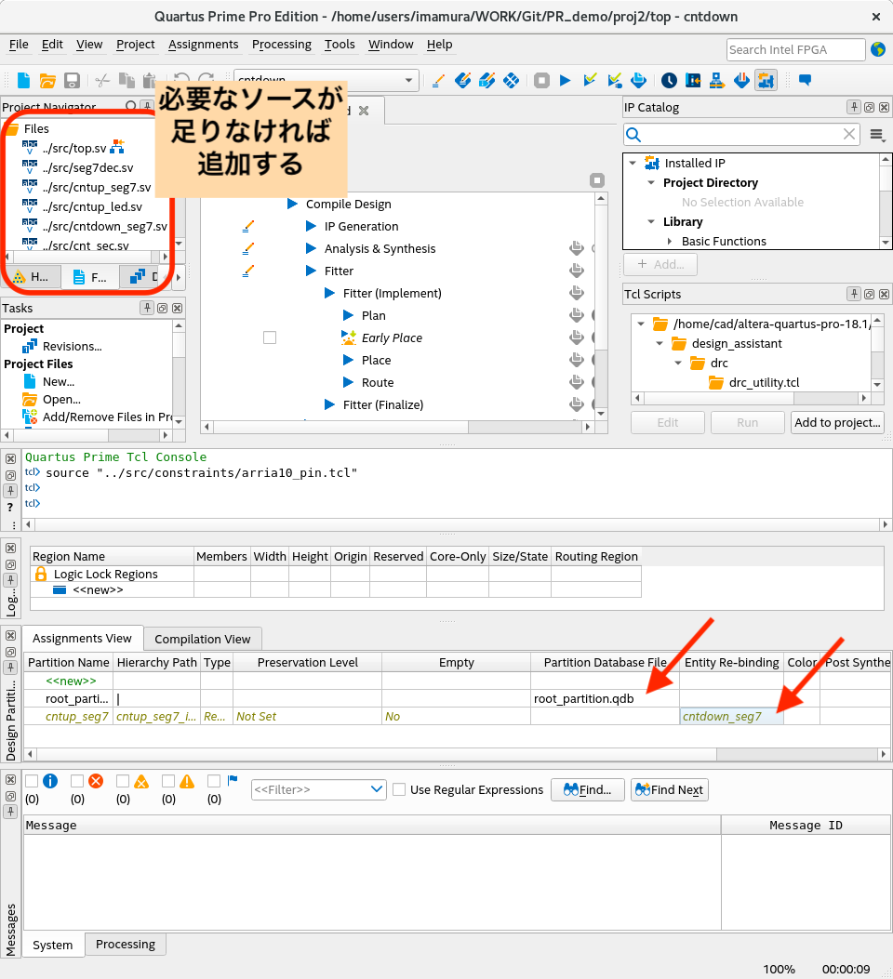Collapse the /home/cad/altera-quartus-pro folder node
This screenshot has height=979, width=893.
coord(641,324)
